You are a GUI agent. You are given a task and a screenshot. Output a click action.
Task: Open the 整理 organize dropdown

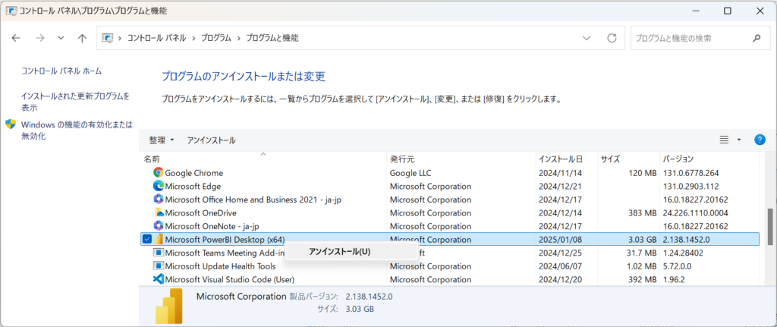point(162,140)
